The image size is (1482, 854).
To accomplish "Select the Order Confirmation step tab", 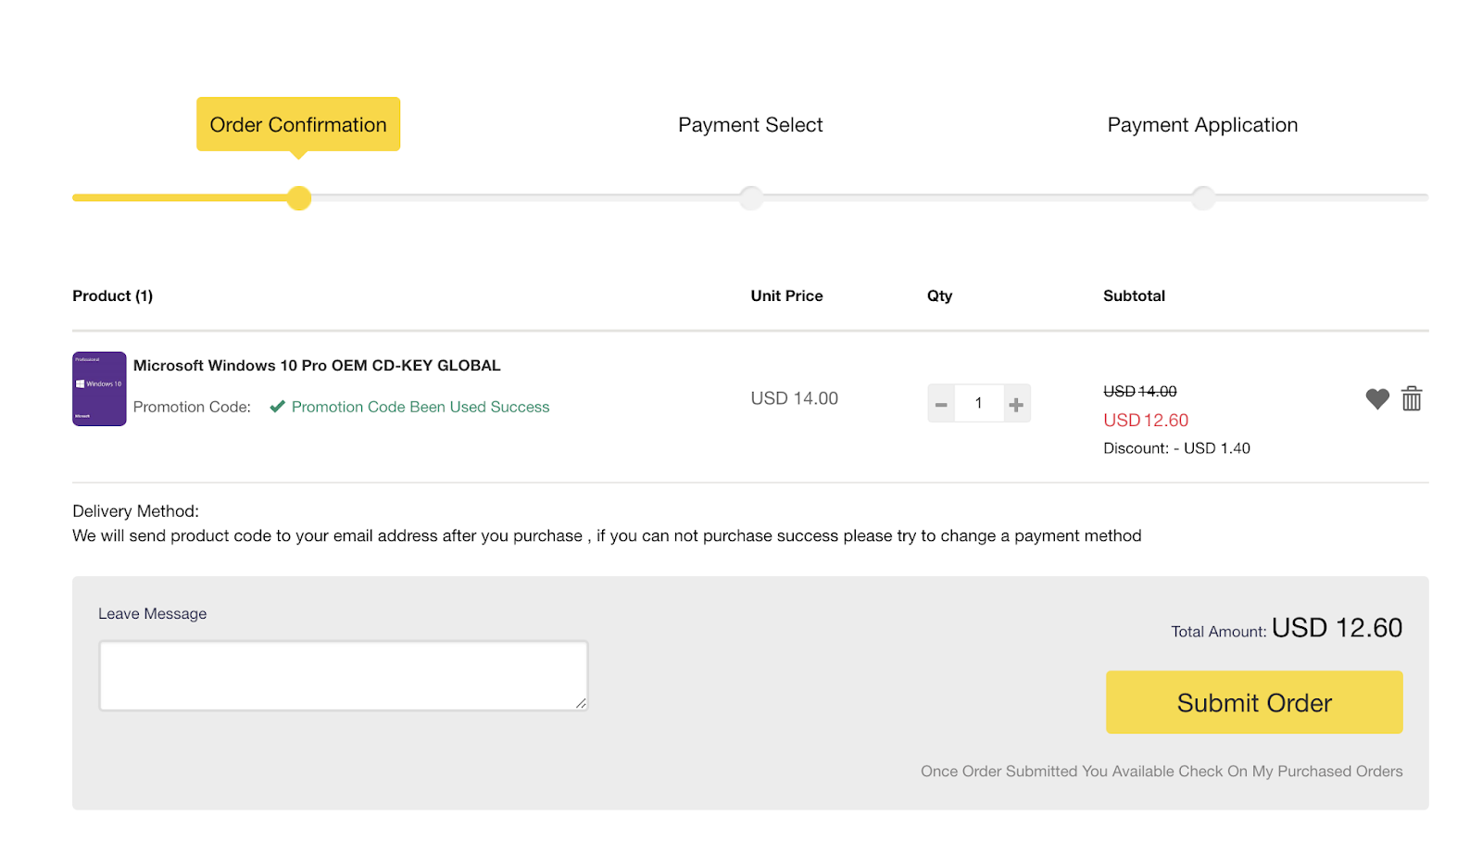I will click(x=298, y=125).
